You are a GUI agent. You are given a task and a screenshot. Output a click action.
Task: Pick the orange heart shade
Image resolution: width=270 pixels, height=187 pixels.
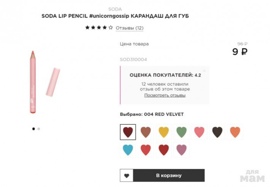click(235, 132)
